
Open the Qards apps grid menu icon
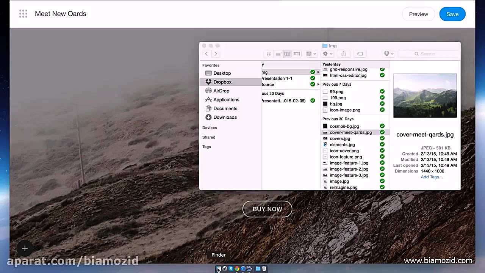[23, 14]
